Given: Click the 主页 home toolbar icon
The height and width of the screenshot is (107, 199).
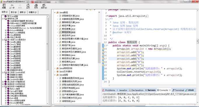Looking at the screenshot, I should [28, 6].
